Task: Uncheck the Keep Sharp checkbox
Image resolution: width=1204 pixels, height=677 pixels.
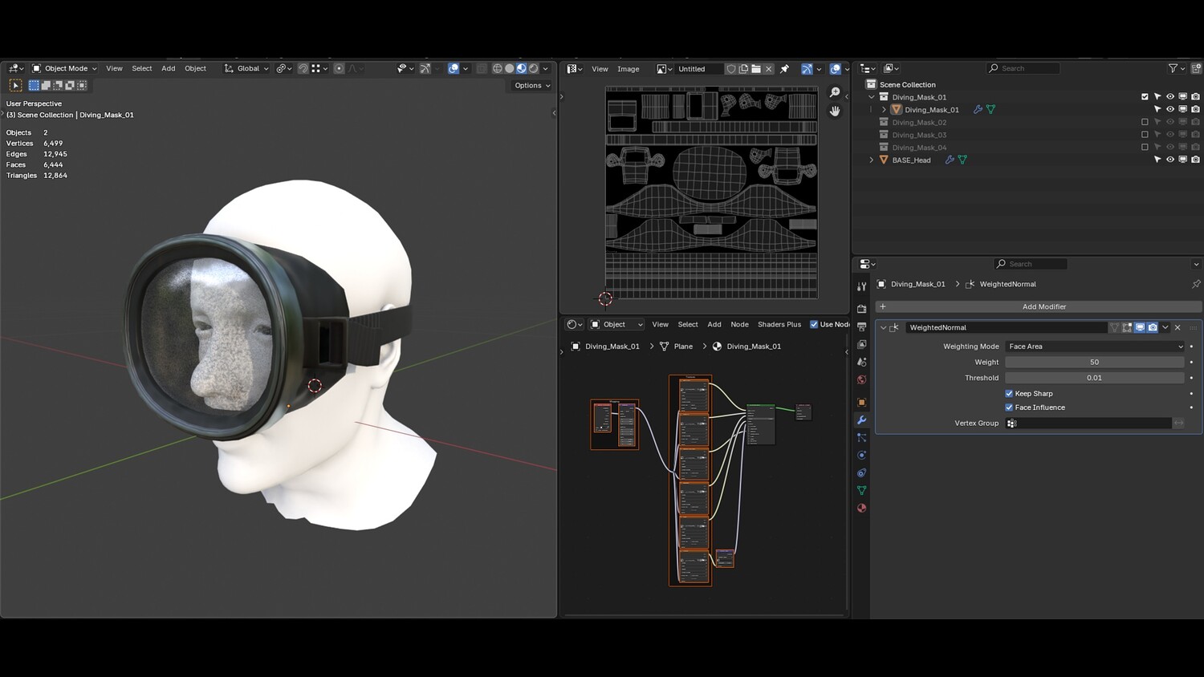Action: 1009,394
